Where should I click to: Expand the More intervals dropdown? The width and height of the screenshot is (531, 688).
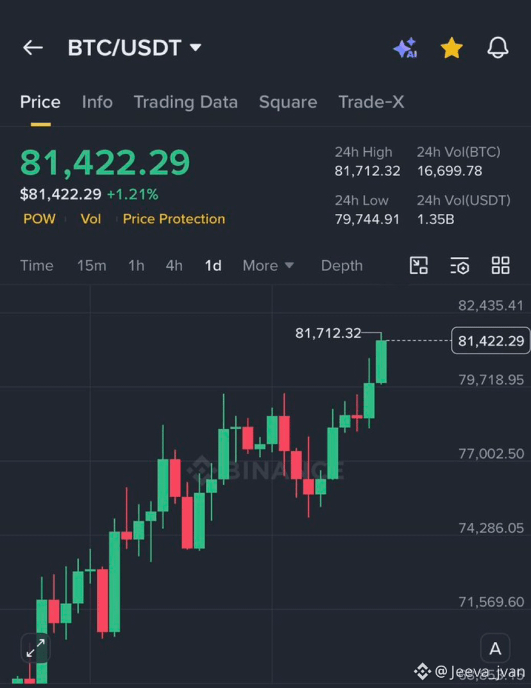268,265
